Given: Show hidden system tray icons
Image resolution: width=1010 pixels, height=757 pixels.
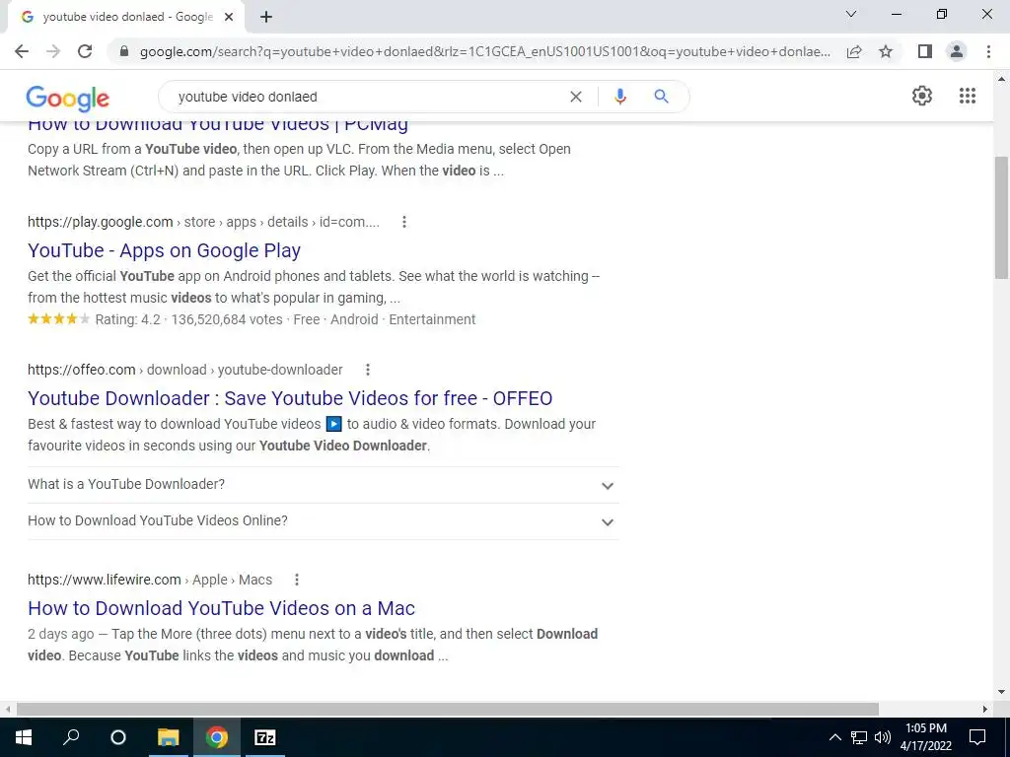Looking at the screenshot, I should click(834, 737).
